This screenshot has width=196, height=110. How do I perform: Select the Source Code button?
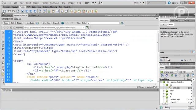coord(7,19)
